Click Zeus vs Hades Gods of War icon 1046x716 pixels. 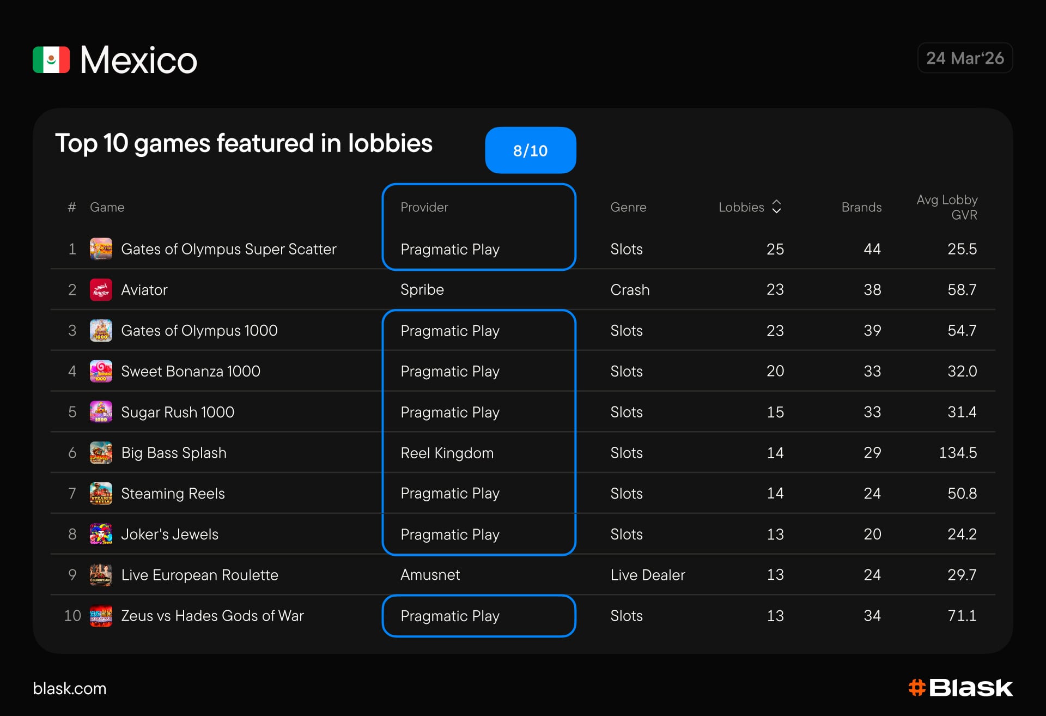[x=101, y=616]
